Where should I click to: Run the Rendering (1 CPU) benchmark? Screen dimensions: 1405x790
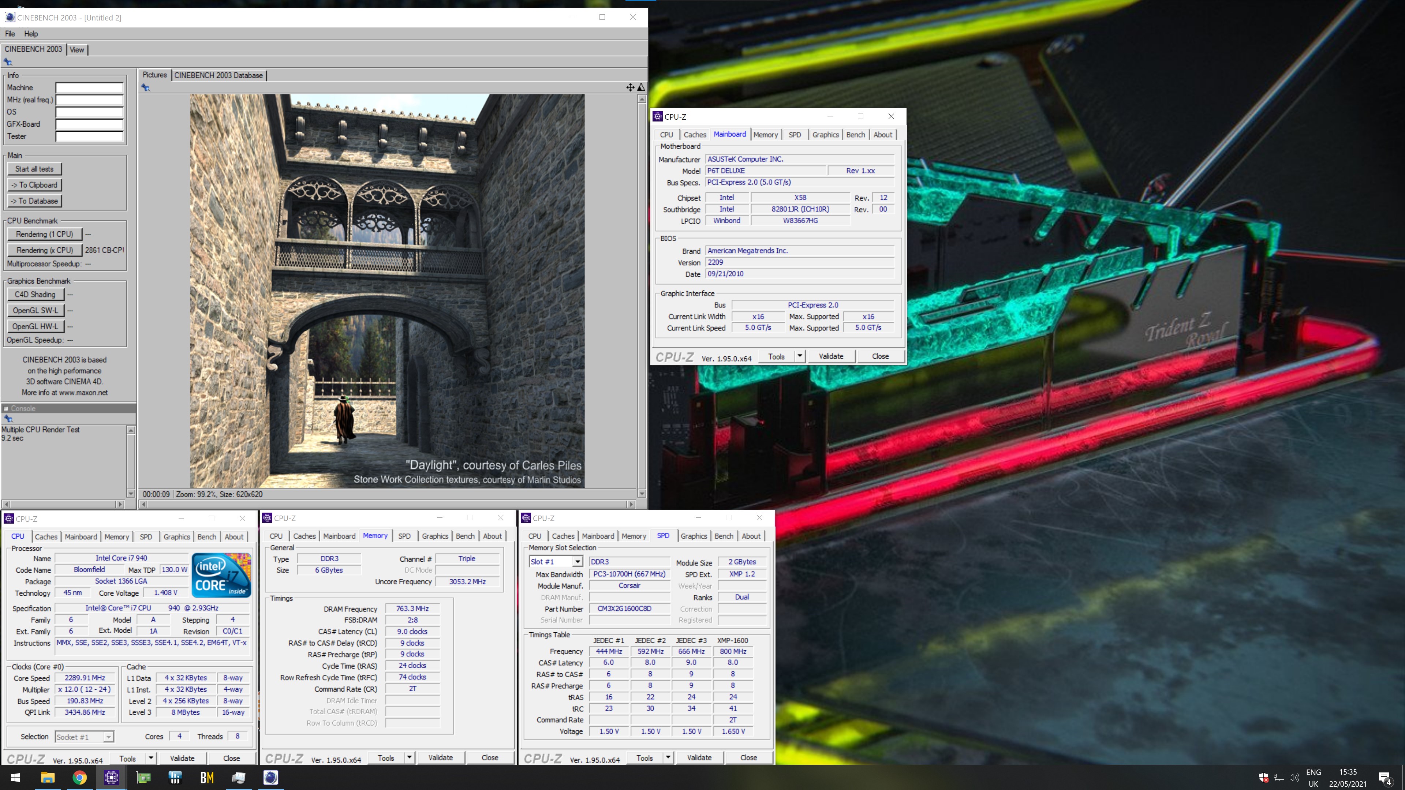(x=45, y=234)
